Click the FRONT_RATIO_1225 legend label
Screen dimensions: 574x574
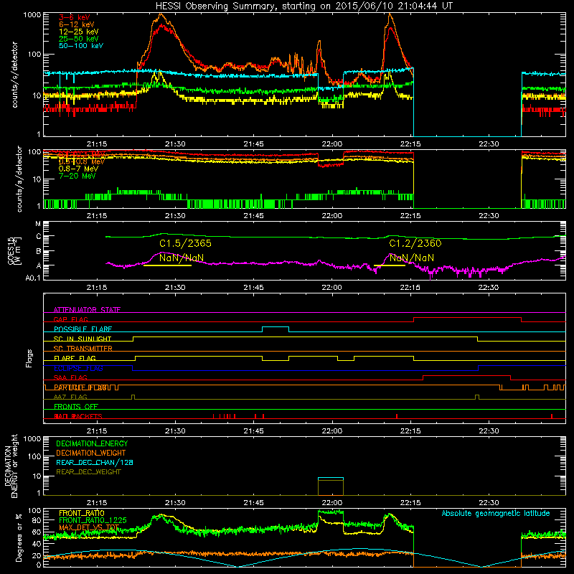(93, 520)
